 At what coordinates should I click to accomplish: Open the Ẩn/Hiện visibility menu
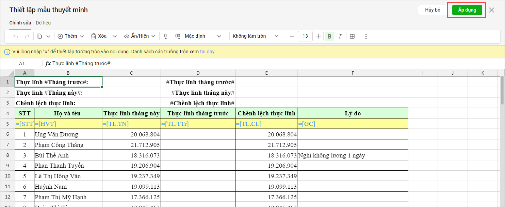pos(140,36)
